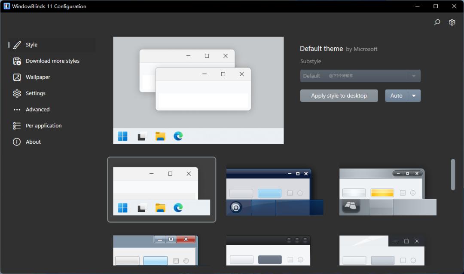Choose the dark navy blue style thumbnail
The image size is (464, 274).
274,192
